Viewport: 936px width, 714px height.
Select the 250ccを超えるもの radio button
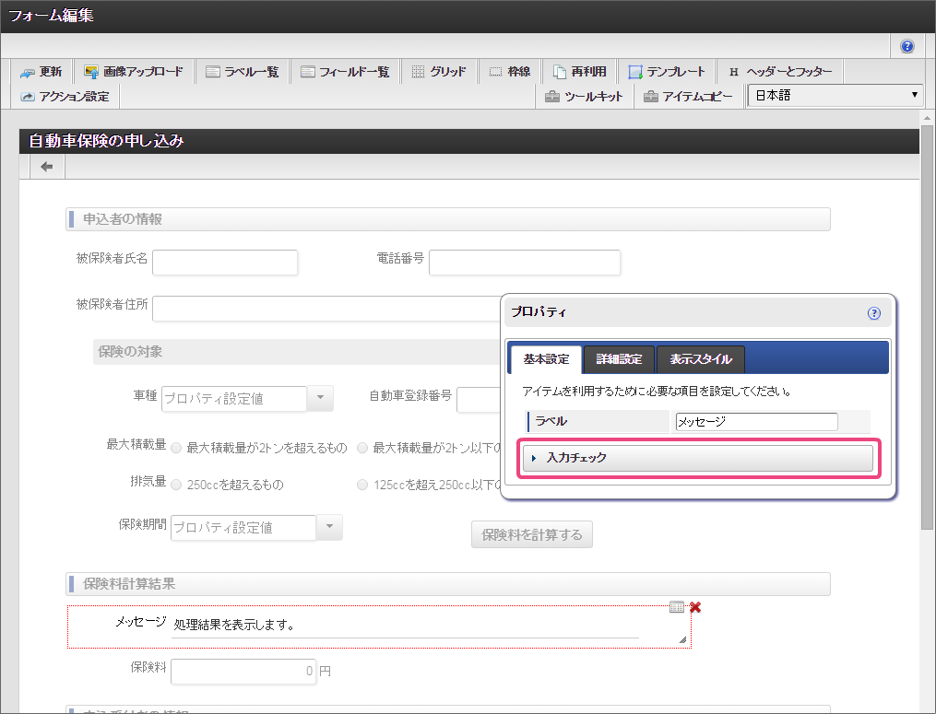(x=177, y=485)
